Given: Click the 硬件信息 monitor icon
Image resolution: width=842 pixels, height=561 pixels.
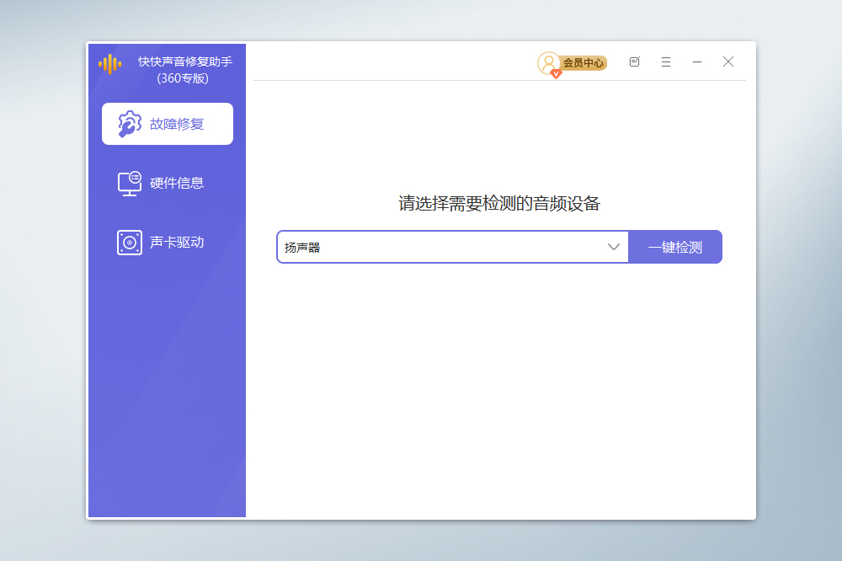Looking at the screenshot, I should click(129, 183).
